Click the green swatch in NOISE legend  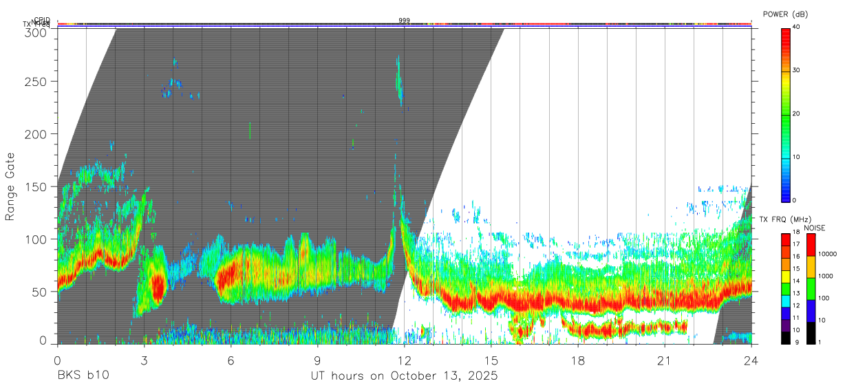(x=810, y=289)
